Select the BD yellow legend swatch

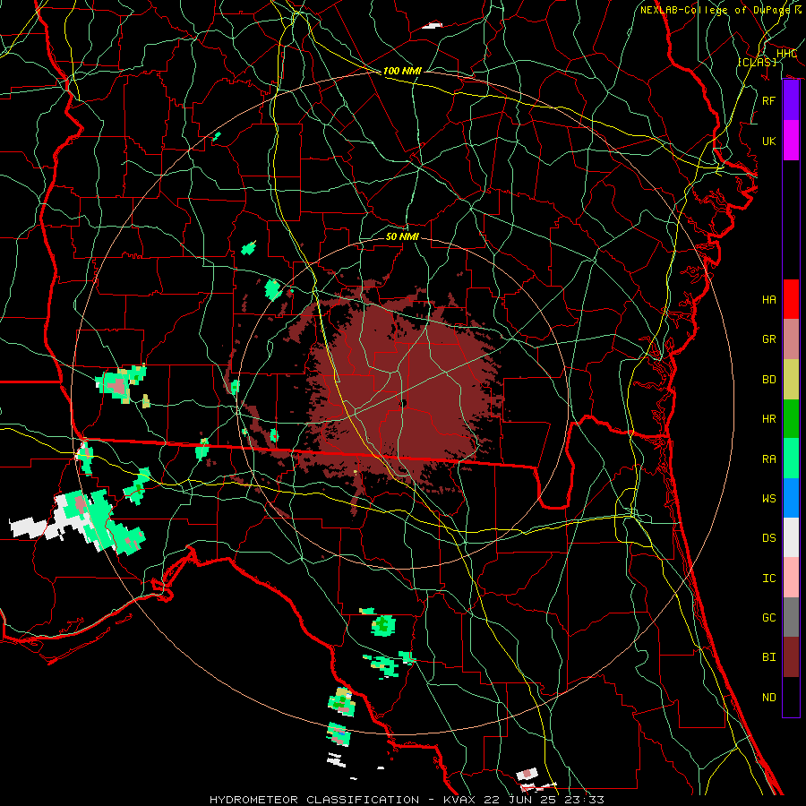(791, 379)
